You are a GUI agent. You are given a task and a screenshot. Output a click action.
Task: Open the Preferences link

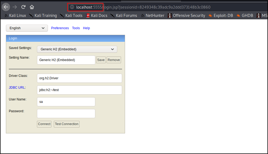tap(60, 28)
